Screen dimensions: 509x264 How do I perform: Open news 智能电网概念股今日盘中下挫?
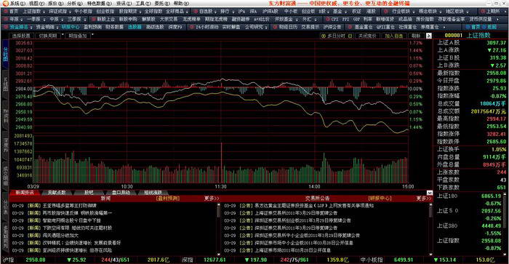pos(72,220)
